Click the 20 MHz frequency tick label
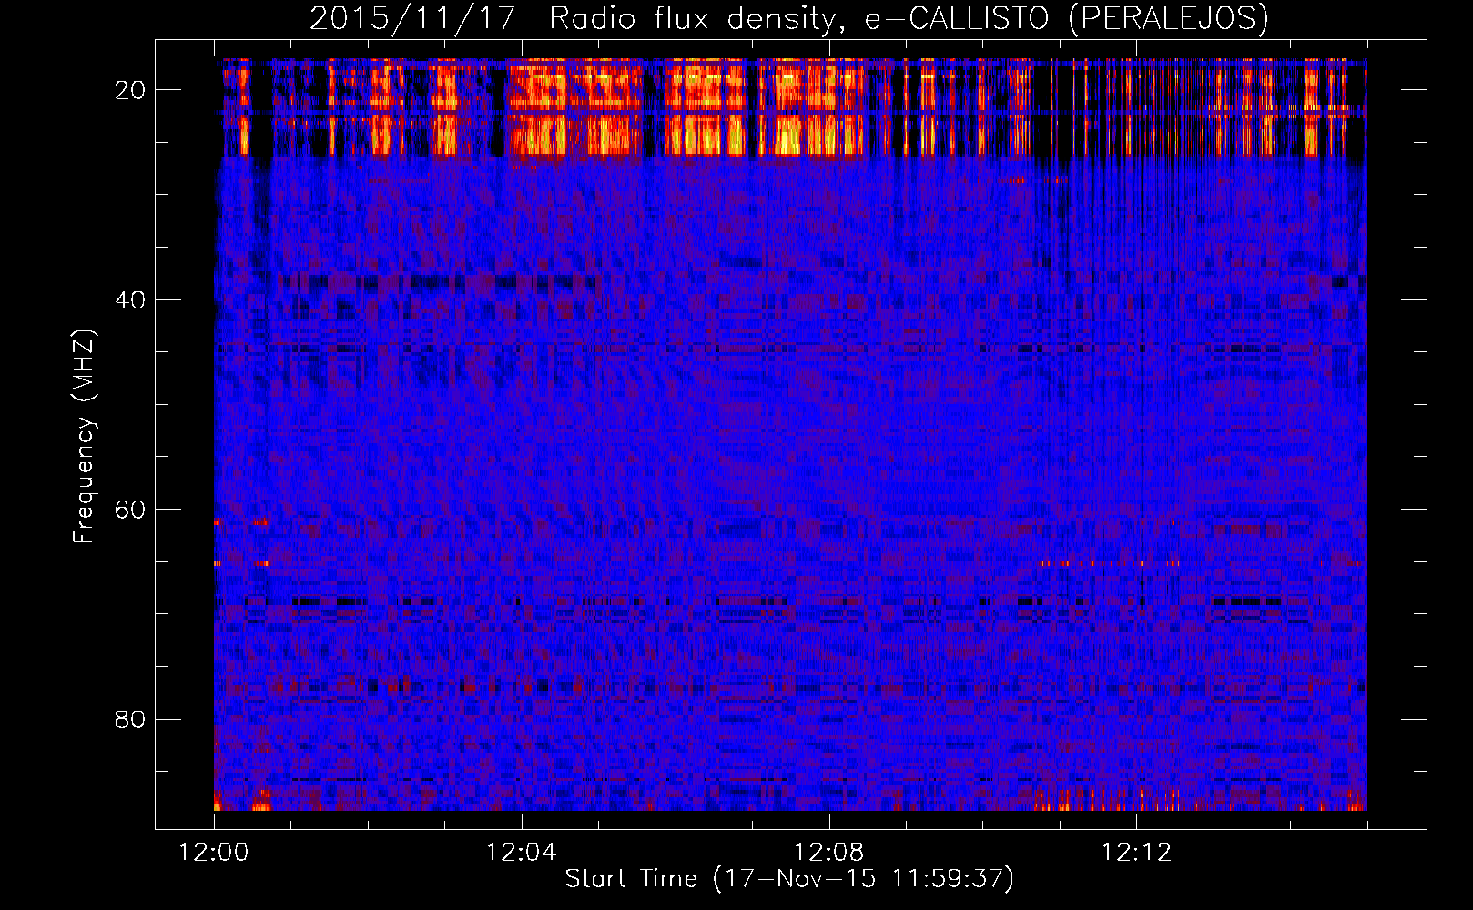The width and height of the screenshot is (1473, 910). [131, 90]
